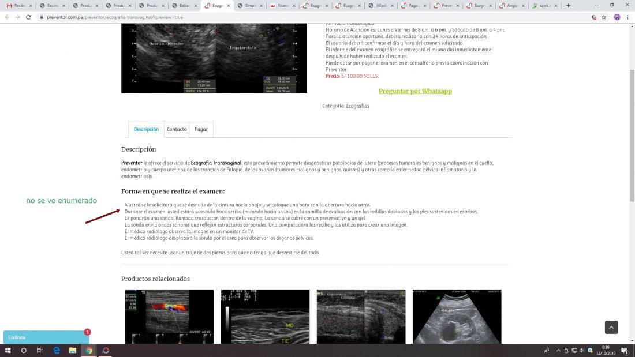Show hidden system tray icons

(558, 351)
